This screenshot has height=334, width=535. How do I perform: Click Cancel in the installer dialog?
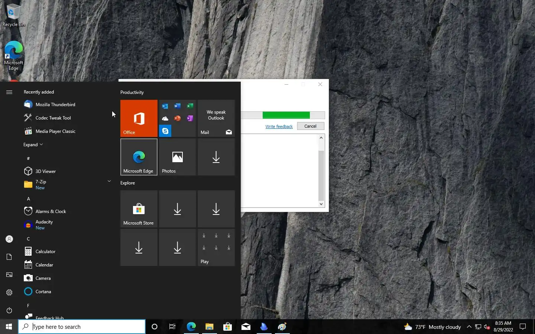point(310,126)
